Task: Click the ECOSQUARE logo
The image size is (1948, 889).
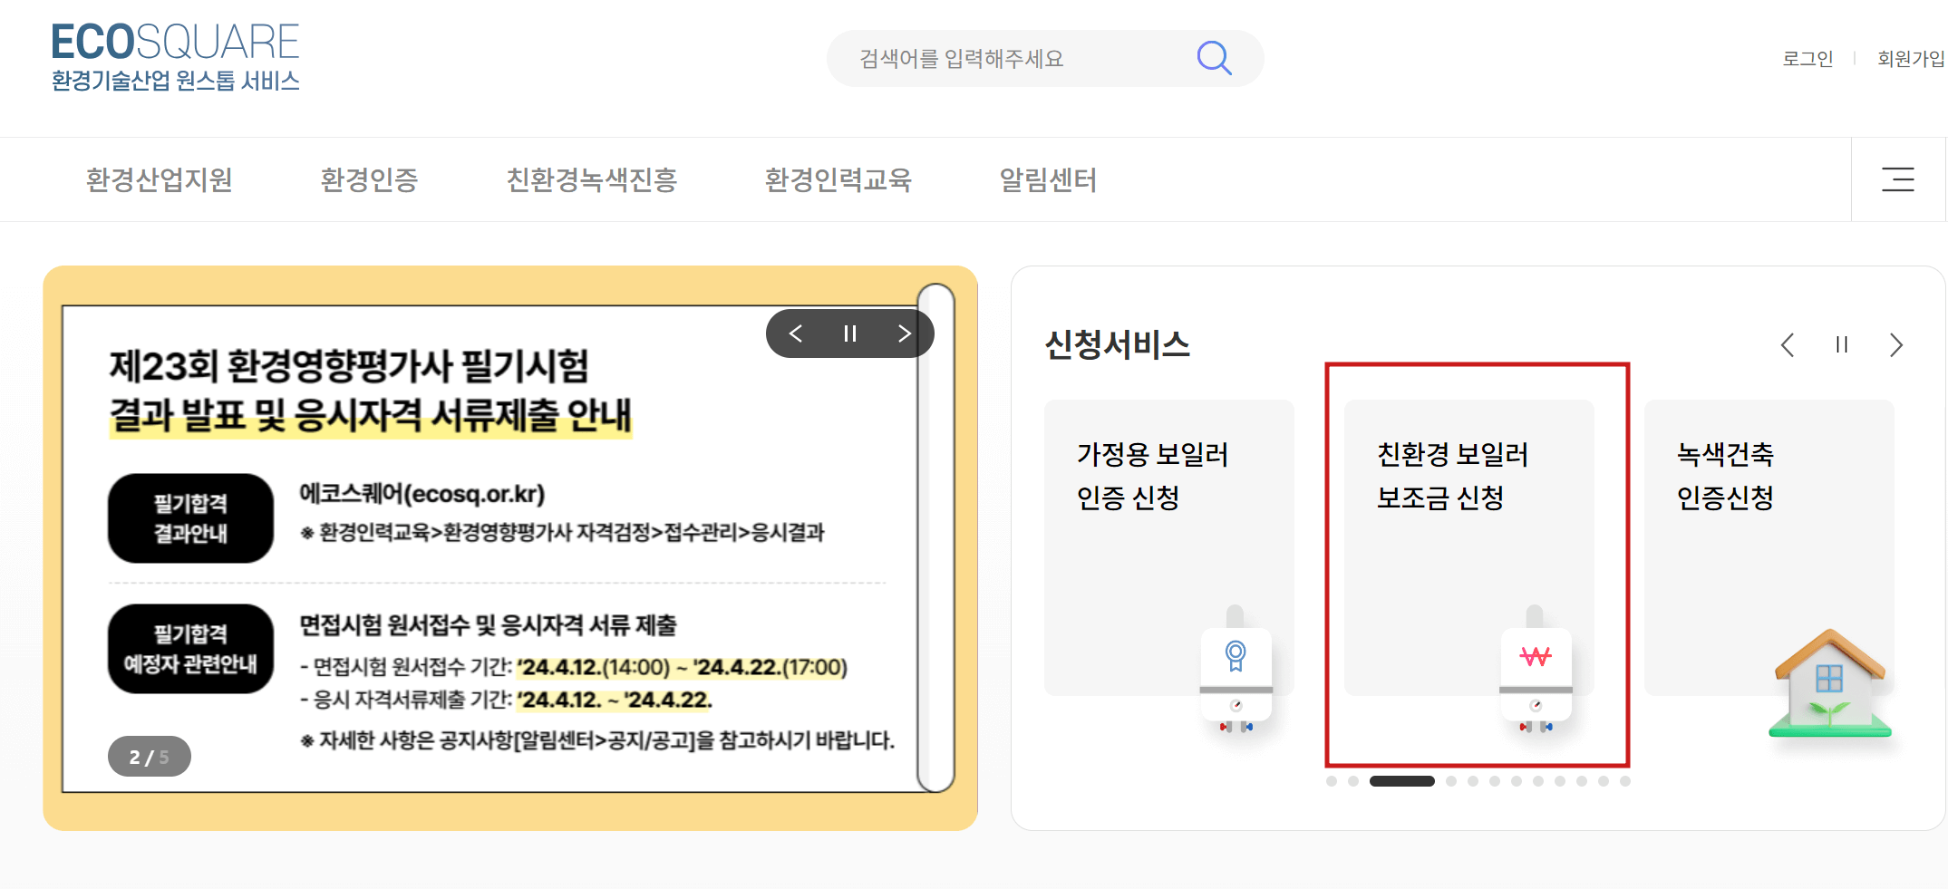Action: pyautogui.click(x=176, y=54)
